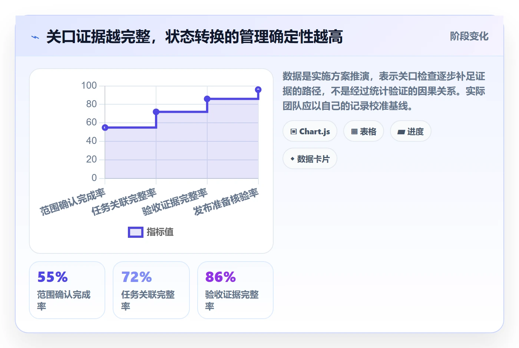The height and width of the screenshot is (348, 519).
Task: Select the 进度 tag chip
Action: pyautogui.click(x=411, y=131)
